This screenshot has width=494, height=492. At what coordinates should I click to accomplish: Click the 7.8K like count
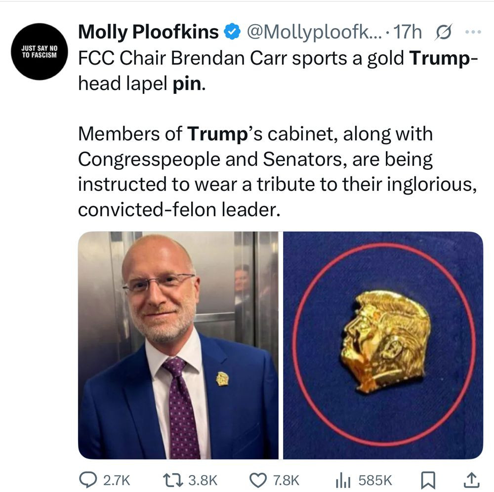pos(286,480)
